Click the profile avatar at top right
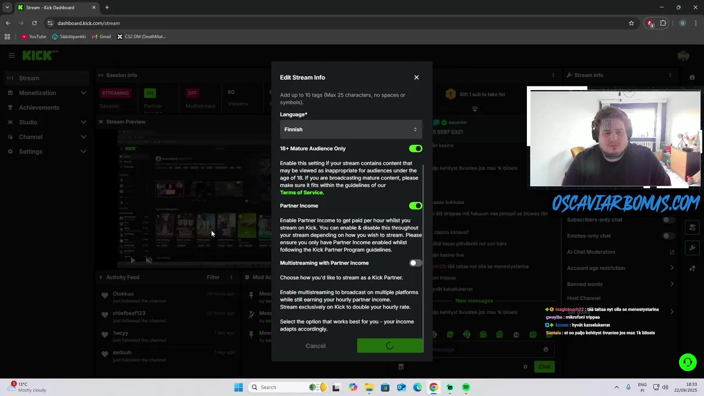 click(x=684, y=56)
